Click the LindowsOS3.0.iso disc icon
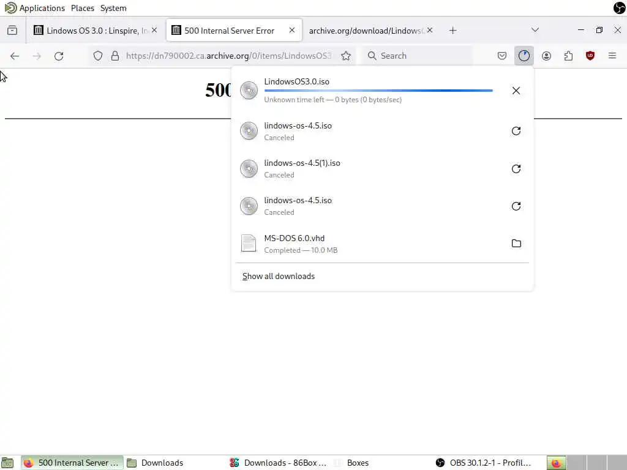 pyautogui.click(x=249, y=91)
